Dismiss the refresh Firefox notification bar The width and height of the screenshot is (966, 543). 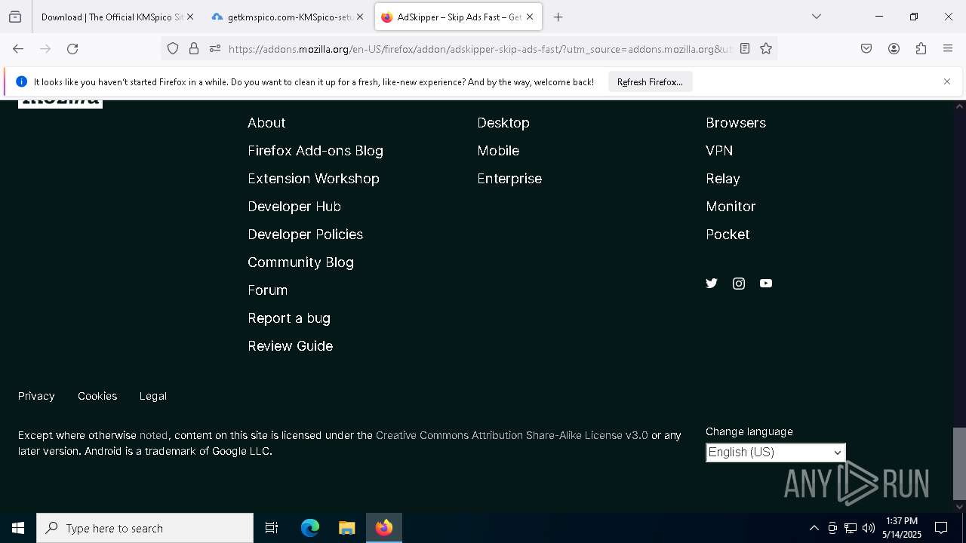pos(947,81)
